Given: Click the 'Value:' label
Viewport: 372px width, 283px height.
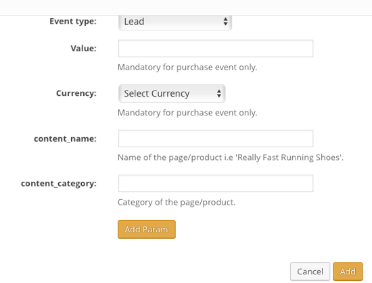Looking at the screenshot, I should tap(83, 49).
